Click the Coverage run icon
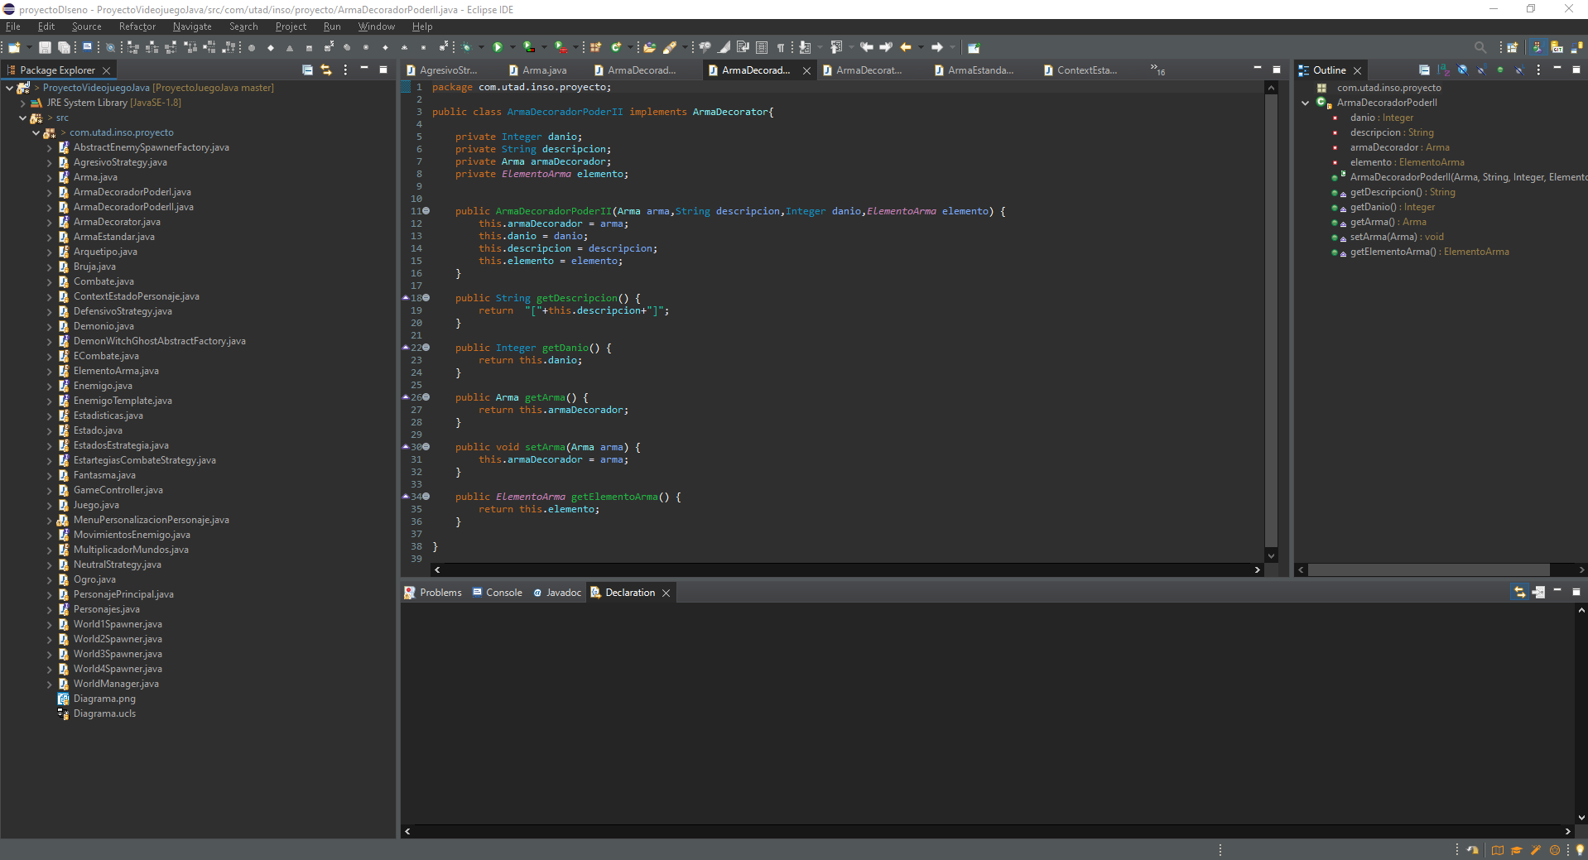Screen dimensions: 1588x860 coord(528,47)
